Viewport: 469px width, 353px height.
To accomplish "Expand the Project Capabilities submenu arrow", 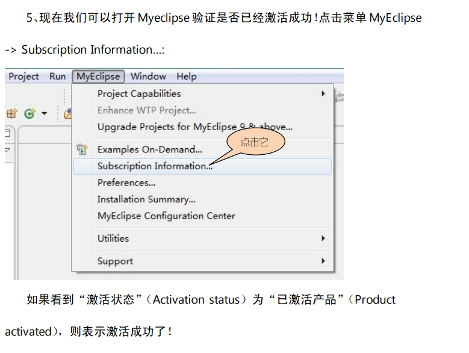I will (323, 93).
